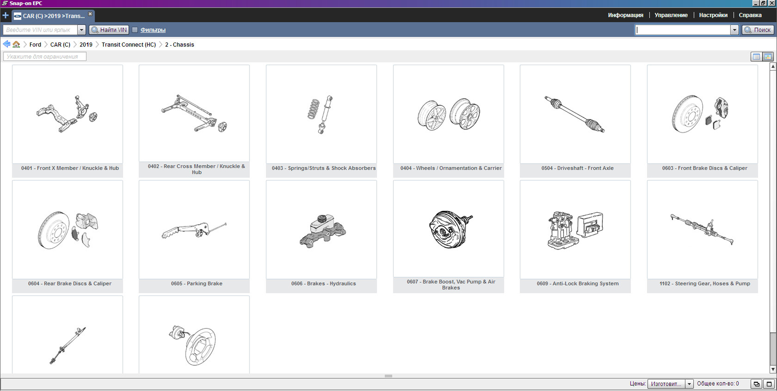This screenshot has width=777, height=391.
Task: Click the home icon in breadcrumb
Action: point(16,44)
